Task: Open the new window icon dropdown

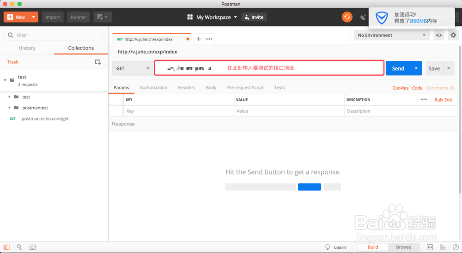Action: pos(103,17)
